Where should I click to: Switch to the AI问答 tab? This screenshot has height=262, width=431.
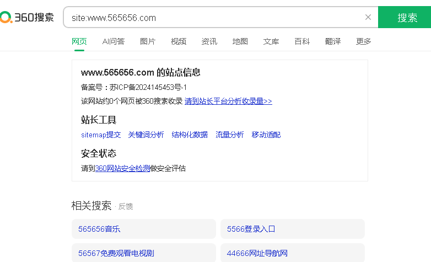pos(113,41)
